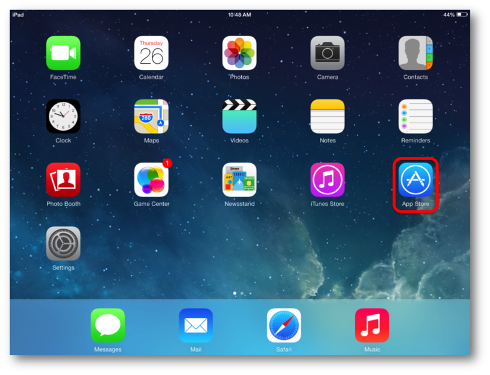
Task: Open the Maps app
Action: click(x=151, y=116)
